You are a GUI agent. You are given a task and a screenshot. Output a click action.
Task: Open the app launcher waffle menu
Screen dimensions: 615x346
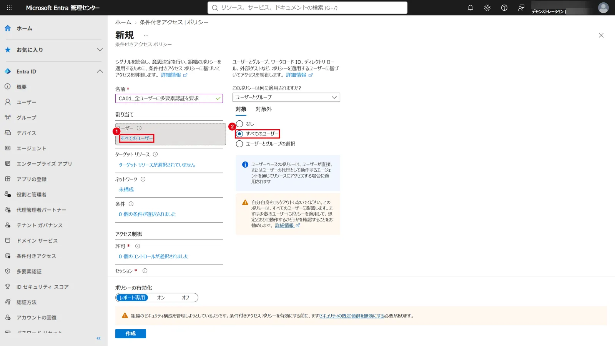point(9,8)
